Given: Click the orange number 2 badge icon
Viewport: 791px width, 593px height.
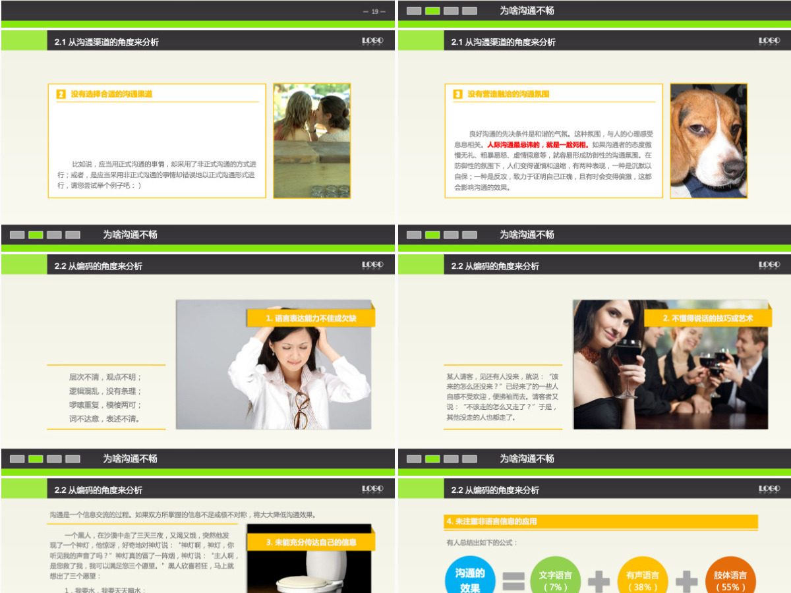Looking at the screenshot, I should coord(61,94).
